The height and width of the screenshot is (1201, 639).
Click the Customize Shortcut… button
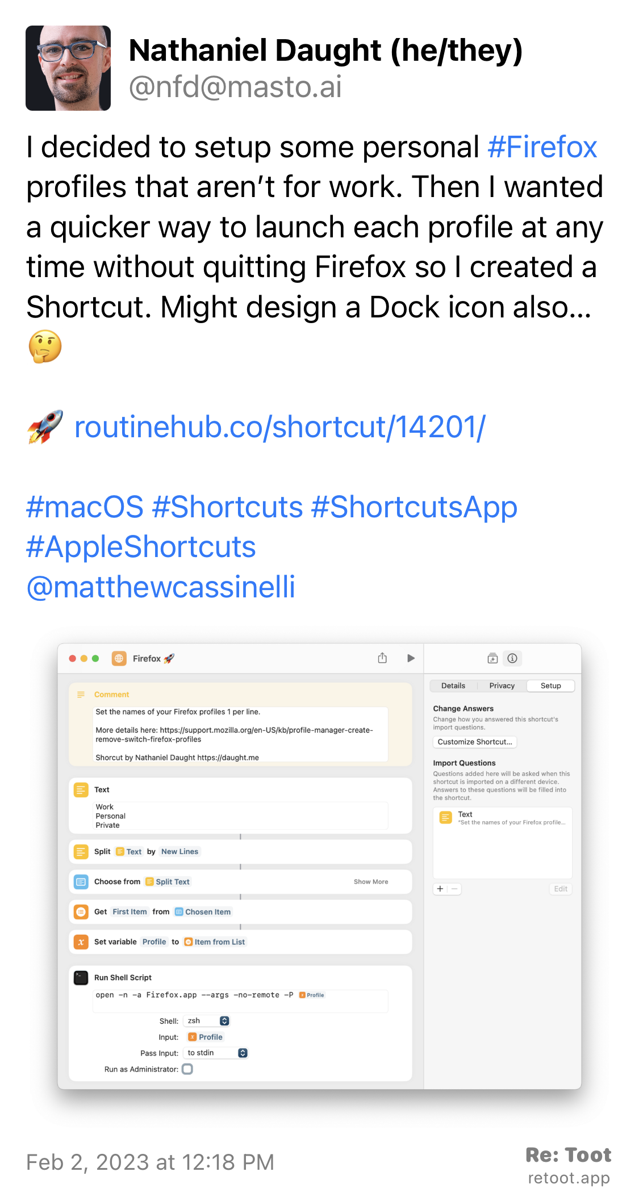pos(475,742)
